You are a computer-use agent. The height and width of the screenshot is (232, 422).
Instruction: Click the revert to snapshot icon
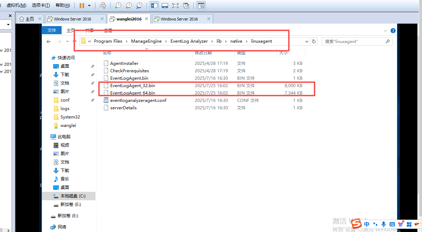click(x=129, y=5)
